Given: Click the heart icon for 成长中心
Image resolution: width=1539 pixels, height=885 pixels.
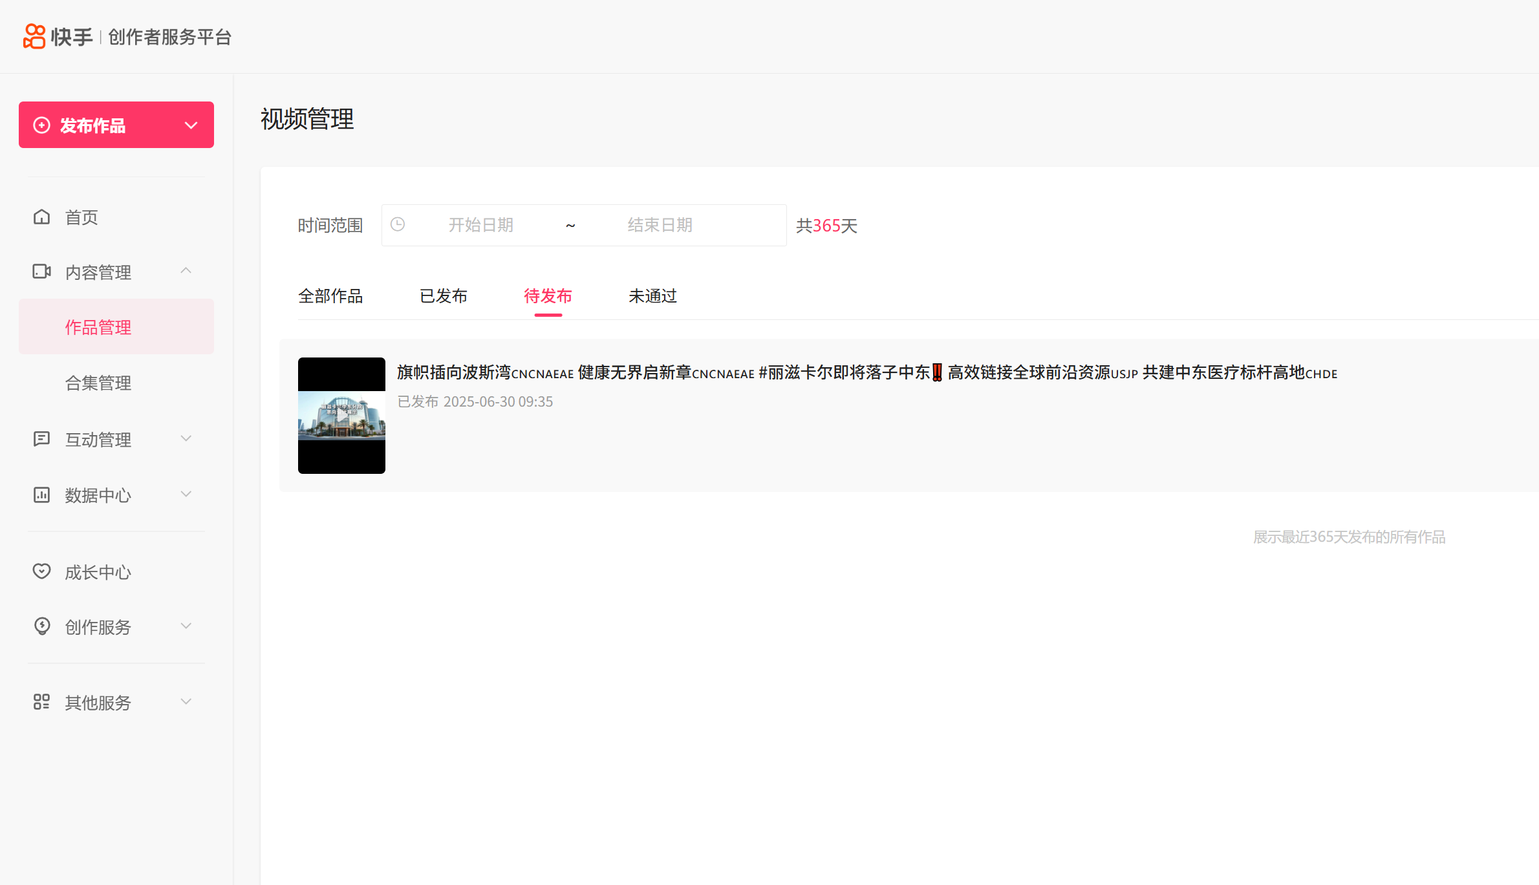Looking at the screenshot, I should [x=41, y=571].
